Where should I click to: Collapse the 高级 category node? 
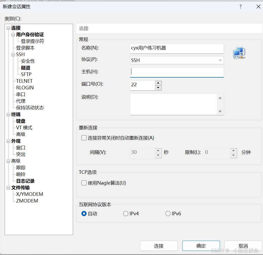(8, 161)
